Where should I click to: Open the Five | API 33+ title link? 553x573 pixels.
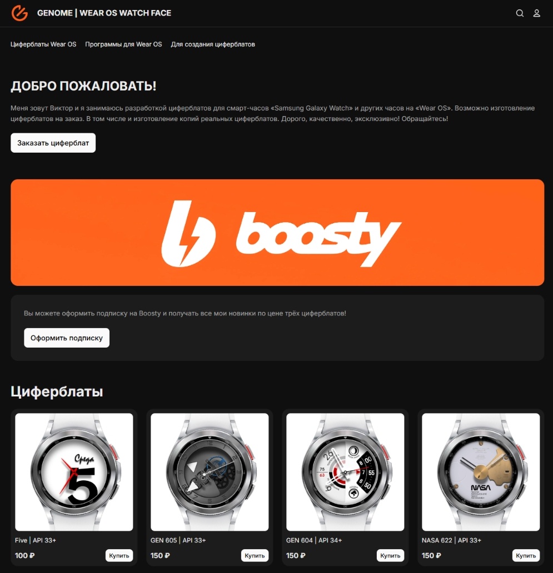click(x=36, y=540)
